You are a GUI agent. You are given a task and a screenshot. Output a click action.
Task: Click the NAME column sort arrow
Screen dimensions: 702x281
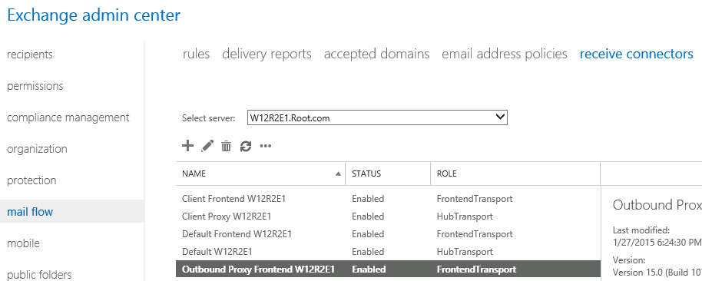coord(339,174)
